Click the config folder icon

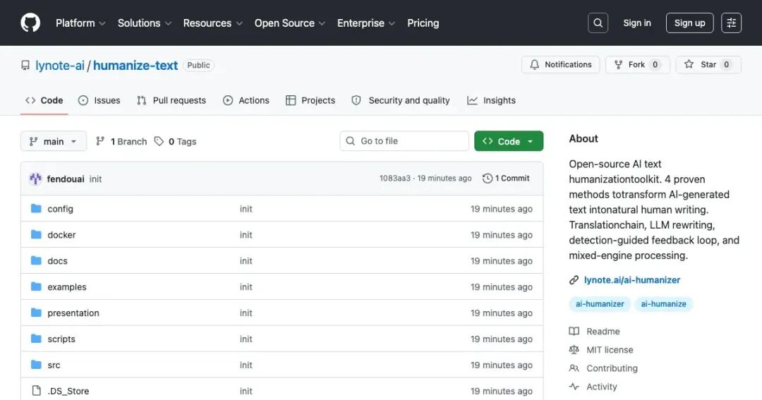click(36, 209)
